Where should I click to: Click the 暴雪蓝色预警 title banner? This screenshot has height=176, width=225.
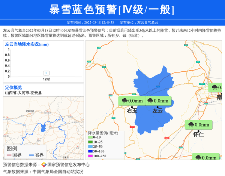[x=112, y=9]
